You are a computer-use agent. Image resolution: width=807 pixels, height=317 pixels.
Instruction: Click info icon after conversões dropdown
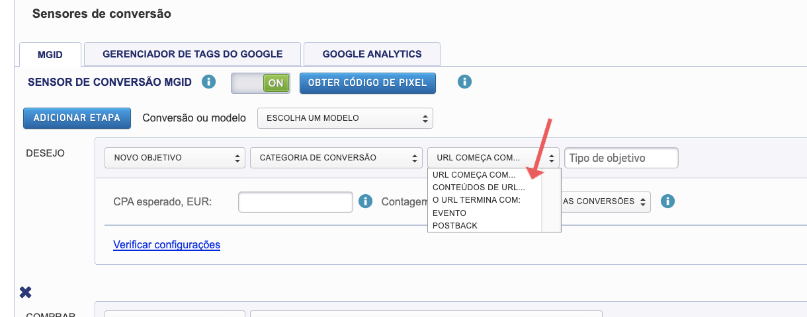667,201
